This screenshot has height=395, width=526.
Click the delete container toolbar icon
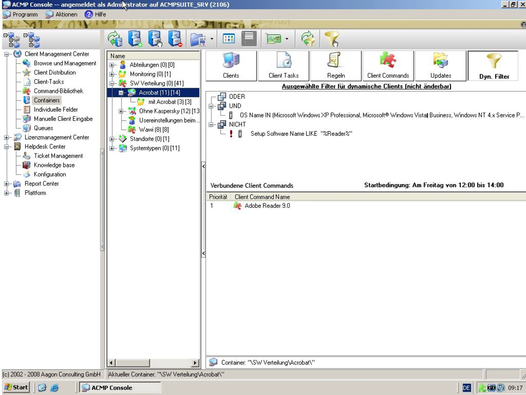coord(175,39)
